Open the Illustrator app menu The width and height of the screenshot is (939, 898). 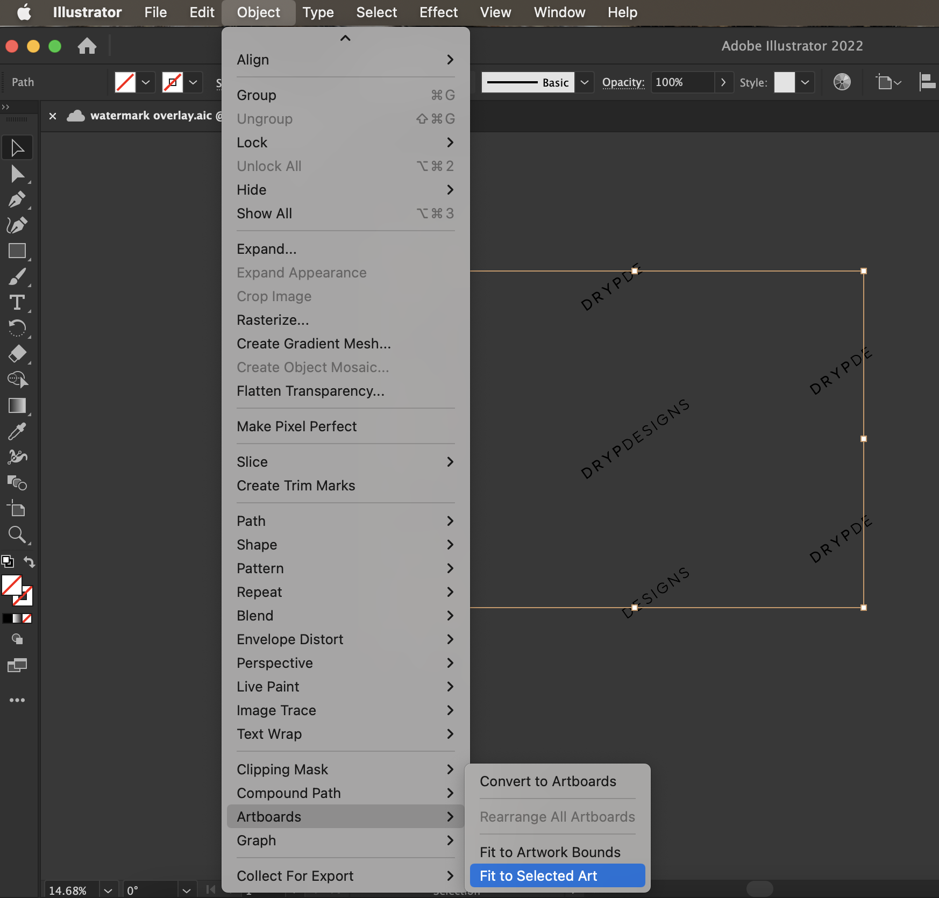pyautogui.click(x=87, y=12)
